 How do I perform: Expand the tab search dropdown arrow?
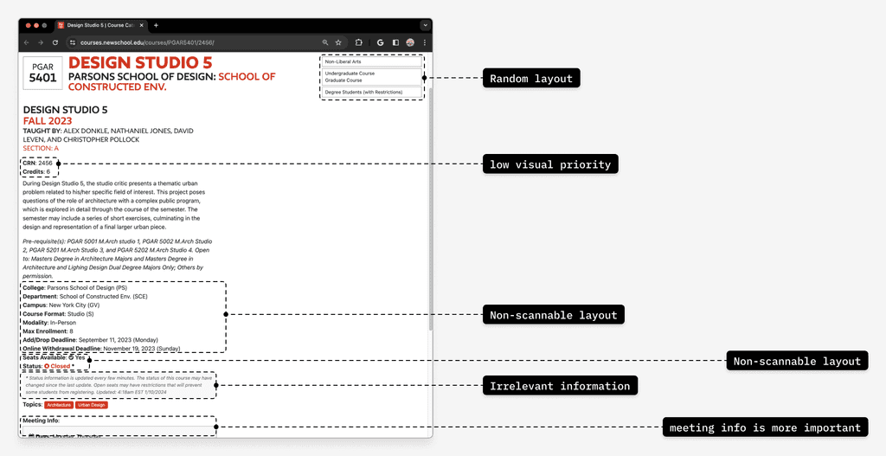pyautogui.click(x=426, y=25)
